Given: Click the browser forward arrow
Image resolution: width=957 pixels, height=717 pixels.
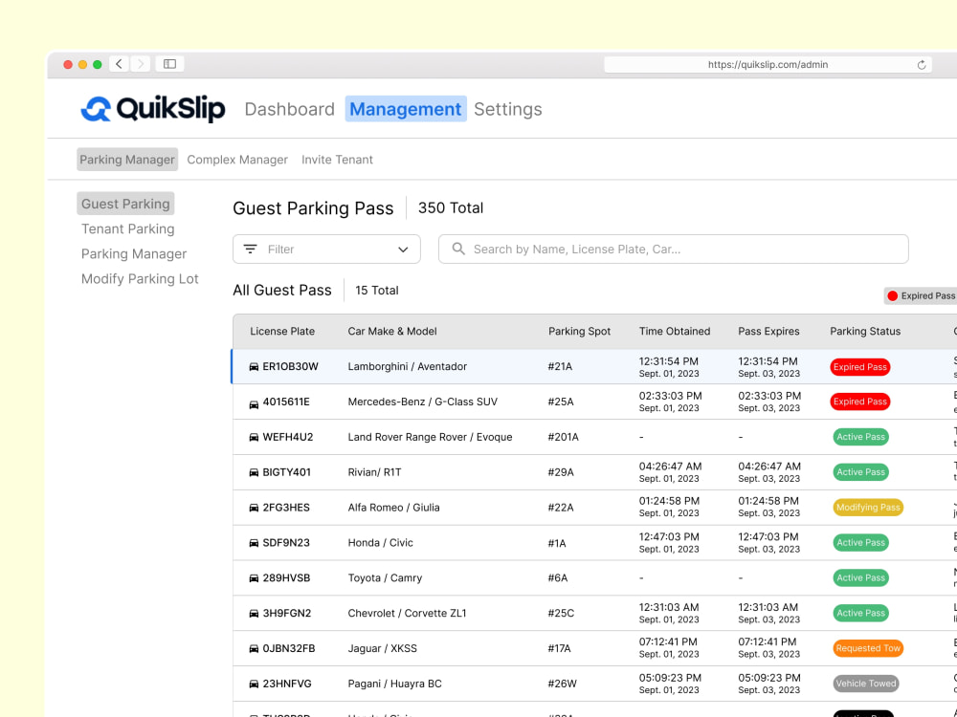Looking at the screenshot, I should click(141, 64).
